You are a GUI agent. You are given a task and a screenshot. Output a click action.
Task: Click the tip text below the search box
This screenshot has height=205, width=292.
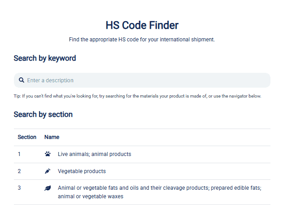tap(137, 96)
